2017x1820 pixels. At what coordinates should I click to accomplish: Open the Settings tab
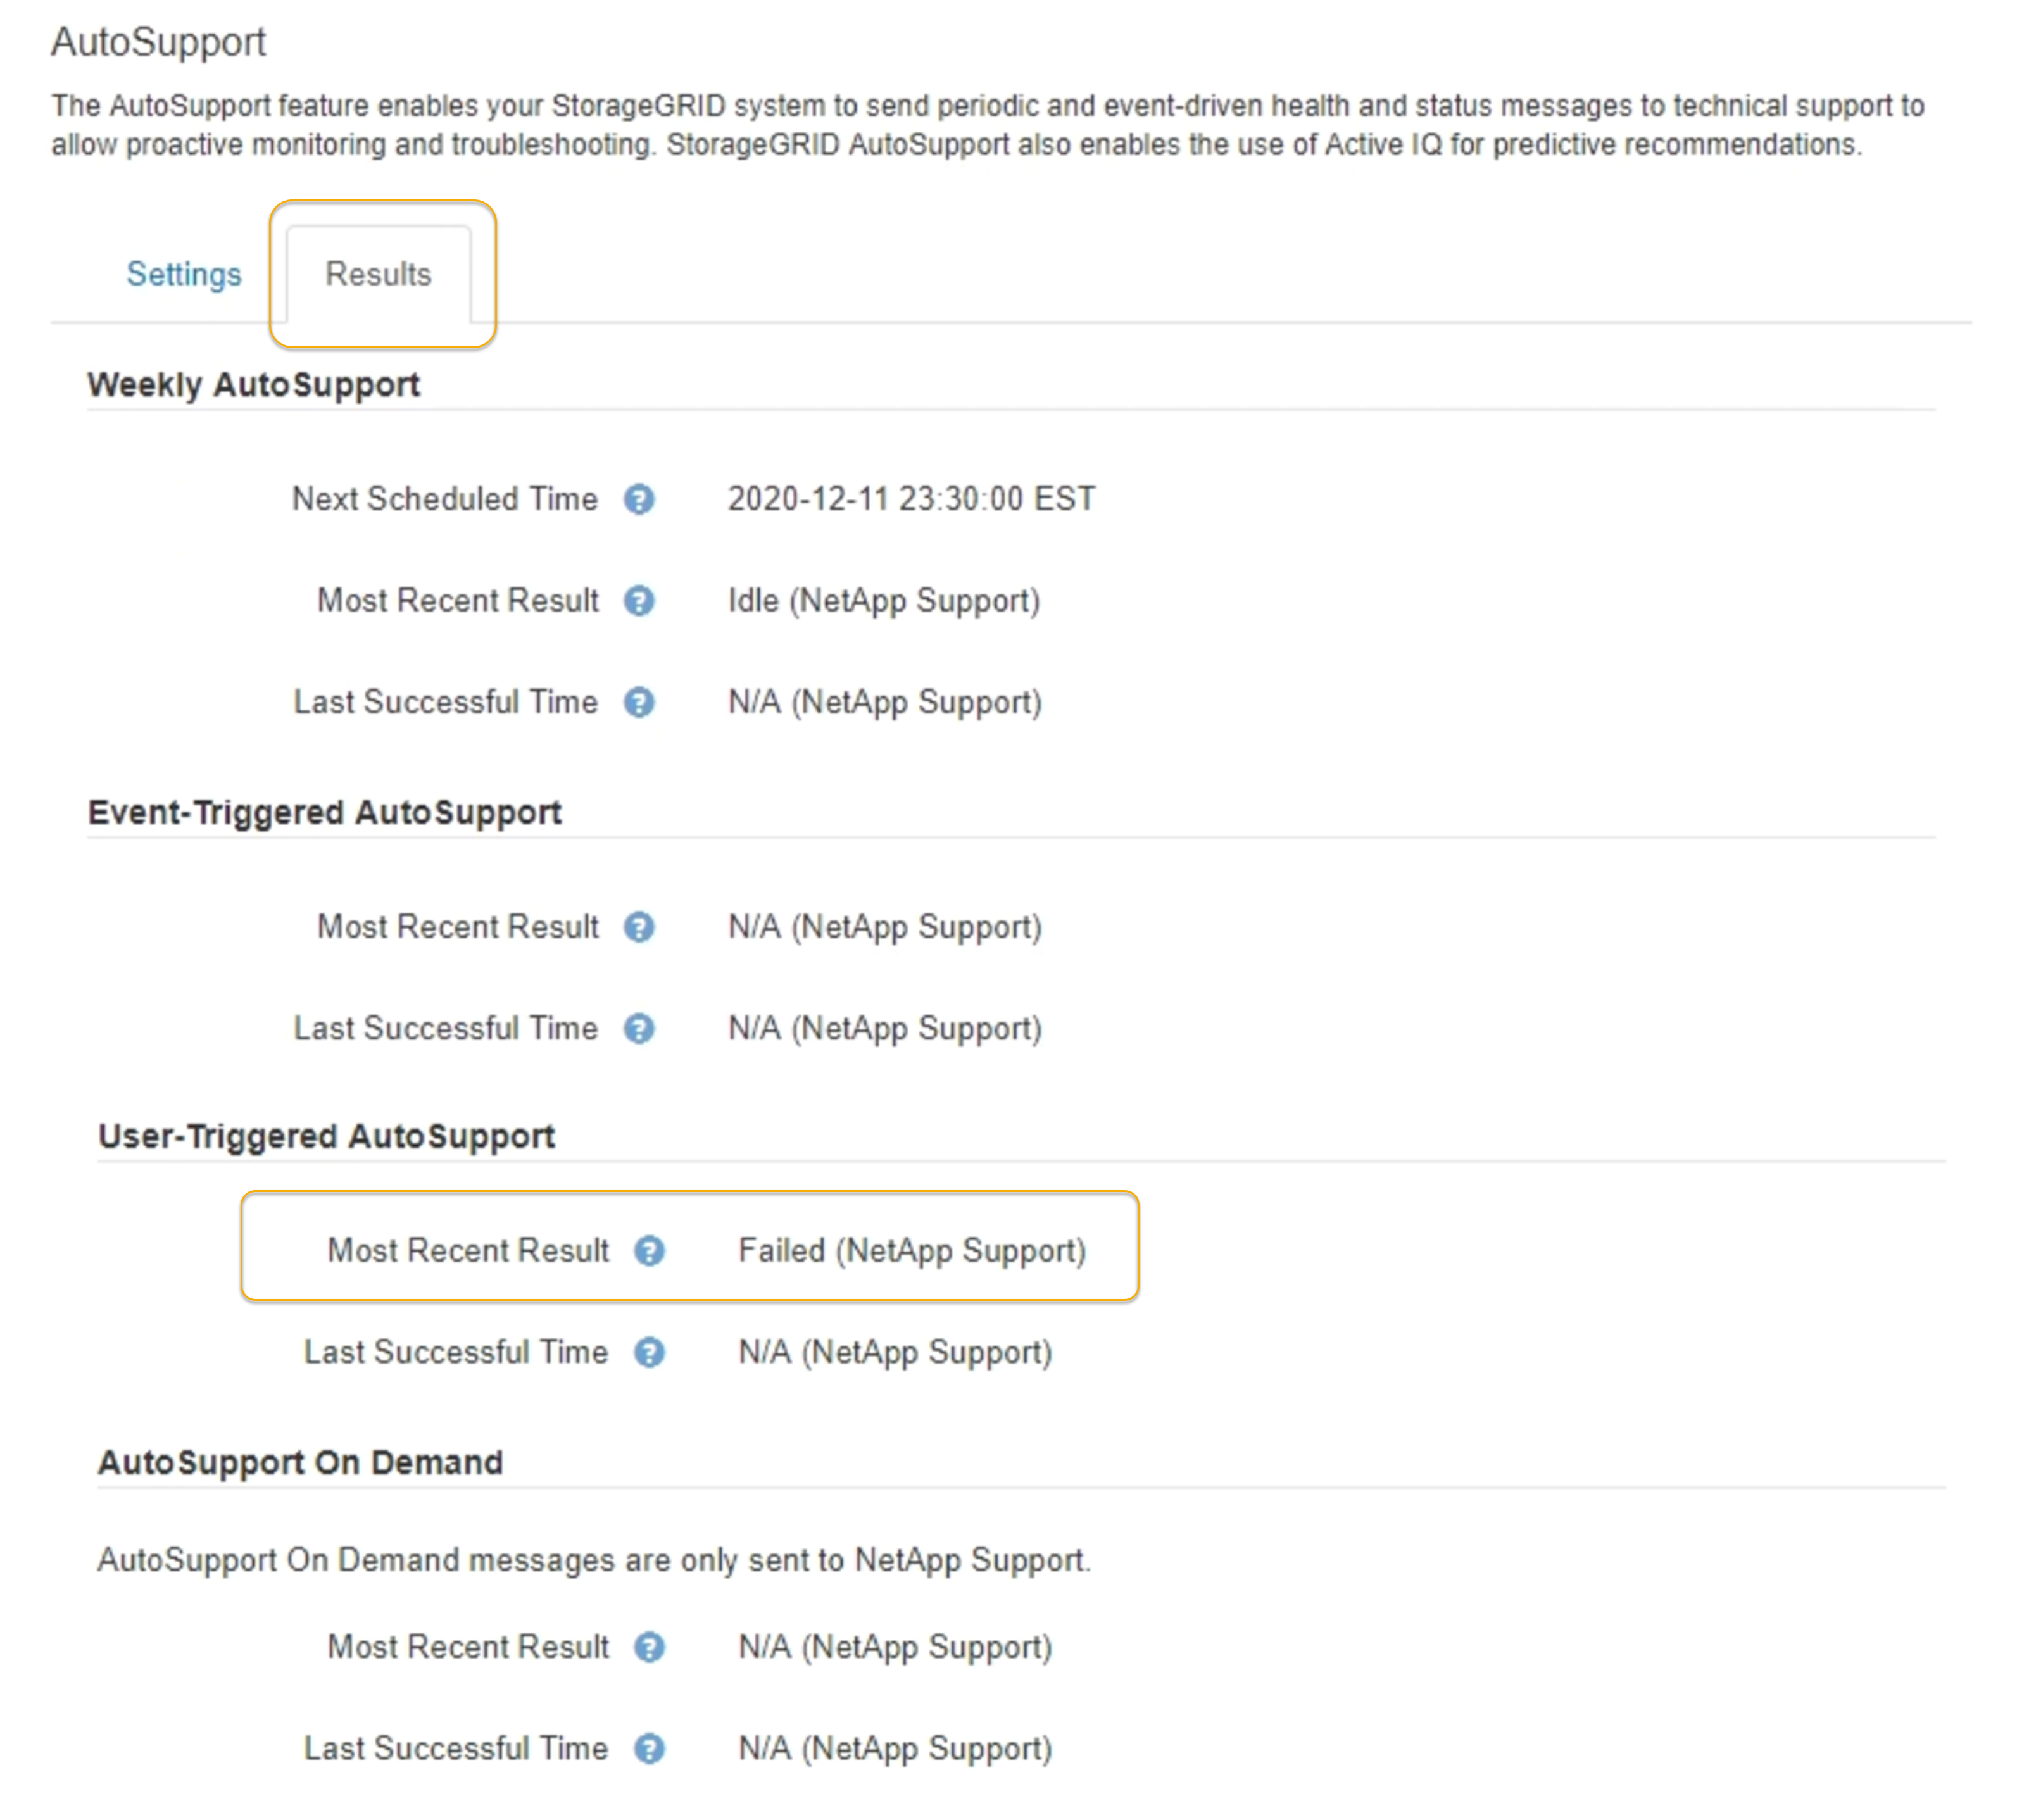click(183, 274)
